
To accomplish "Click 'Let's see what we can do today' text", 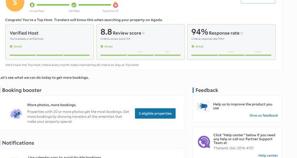I will 44,77.
